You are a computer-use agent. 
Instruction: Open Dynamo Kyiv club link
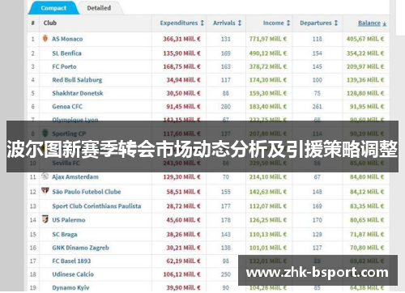tap(70, 287)
